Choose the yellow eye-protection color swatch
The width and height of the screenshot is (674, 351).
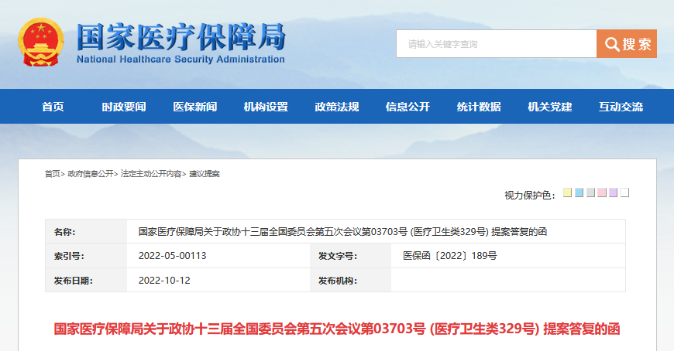[567, 193]
